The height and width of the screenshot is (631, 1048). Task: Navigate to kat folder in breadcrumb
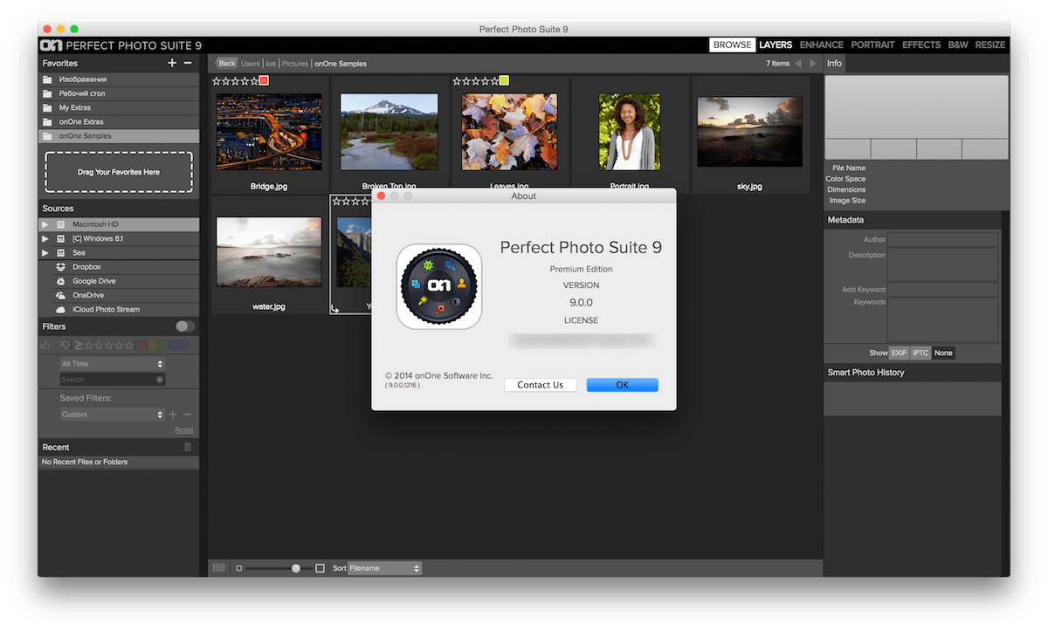(272, 64)
